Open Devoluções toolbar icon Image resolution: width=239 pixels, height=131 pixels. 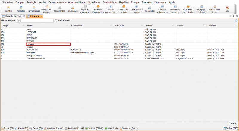[x=72, y=9]
